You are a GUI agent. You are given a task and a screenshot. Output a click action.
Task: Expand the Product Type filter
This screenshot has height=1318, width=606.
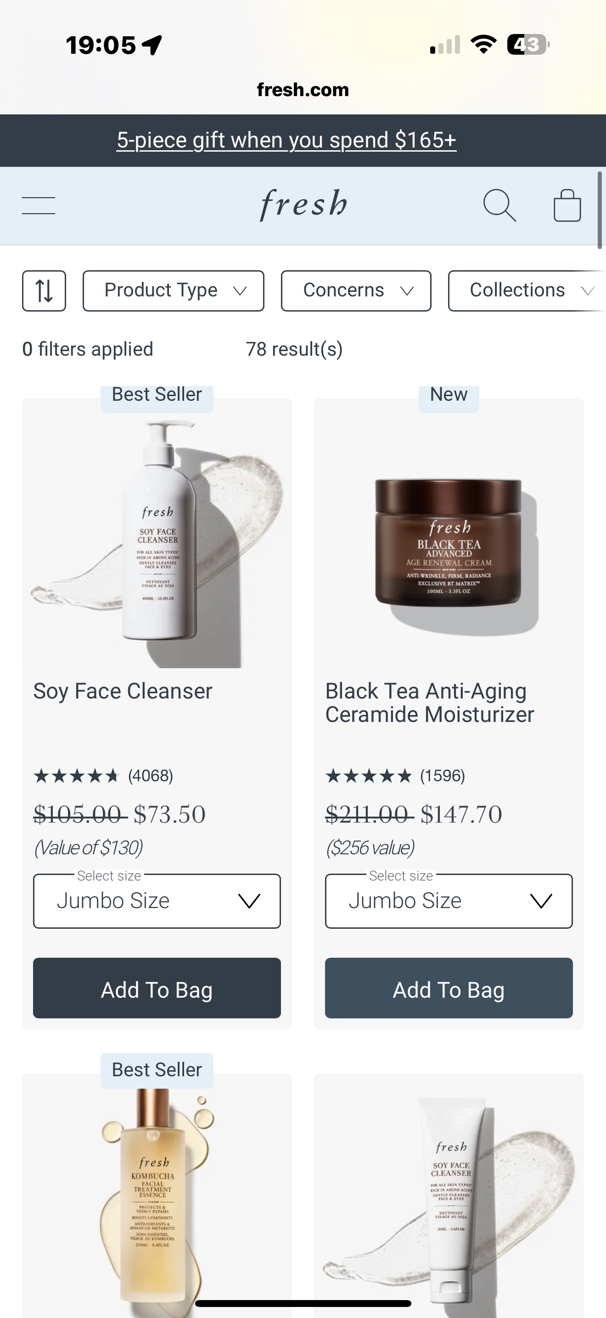174,290
